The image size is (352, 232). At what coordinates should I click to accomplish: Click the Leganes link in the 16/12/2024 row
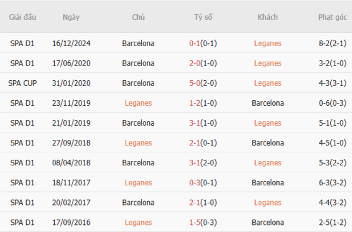coord(268,43)
